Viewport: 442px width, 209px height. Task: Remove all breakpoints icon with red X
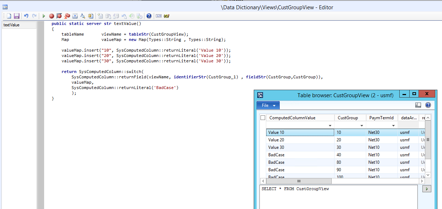tap(67, 16)
